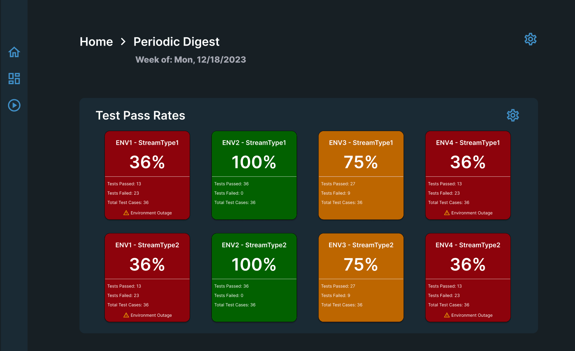This screenshot has width=575, height=351.
Task: Click Environment Outage warning on ENV1 - StreamType2
Action: (147, 315)
